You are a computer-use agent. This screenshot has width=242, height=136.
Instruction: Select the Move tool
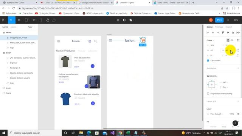tap(11, 20)
